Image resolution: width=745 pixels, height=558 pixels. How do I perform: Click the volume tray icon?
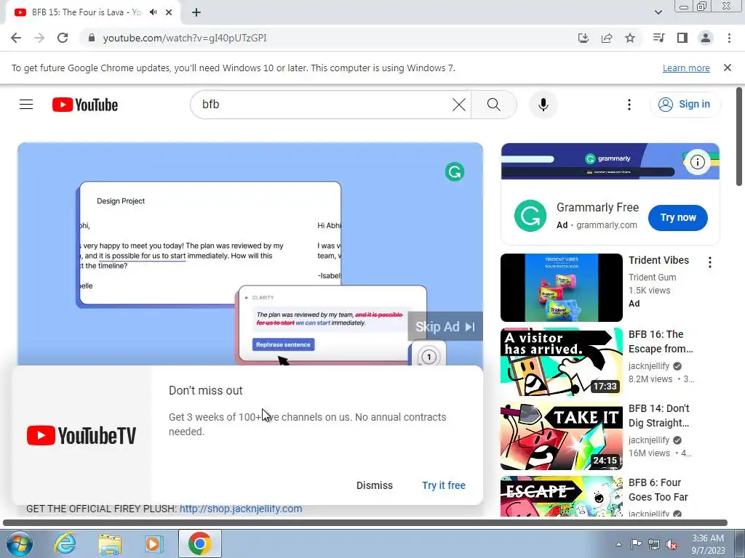pyautogui.click(x=672, y=544)
